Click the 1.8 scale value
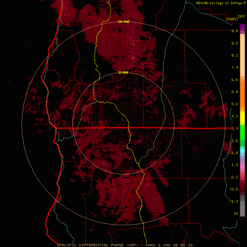The image size is (247, 247). pos(235,153)
